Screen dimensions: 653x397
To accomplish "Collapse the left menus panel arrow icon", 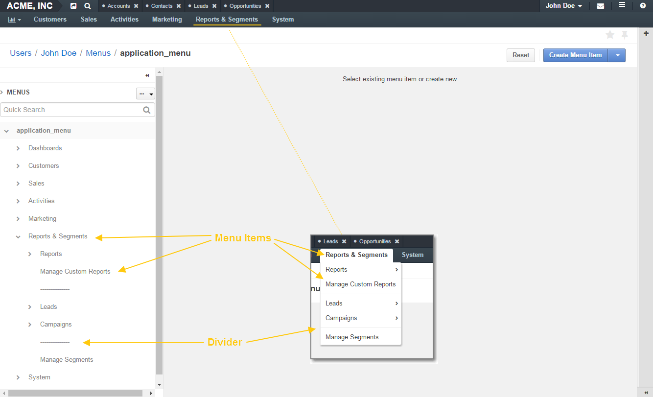I will (x=147, y=75).
